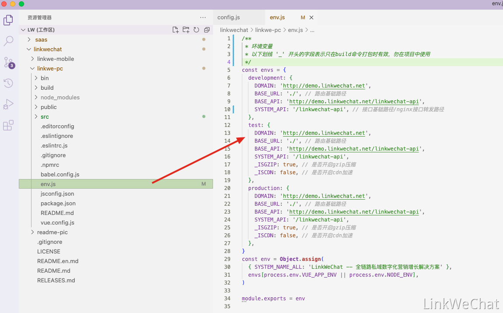The image size is (503, 313).
Task: Click linkwe-pc in the breadcrumb path
Action: 268,30
